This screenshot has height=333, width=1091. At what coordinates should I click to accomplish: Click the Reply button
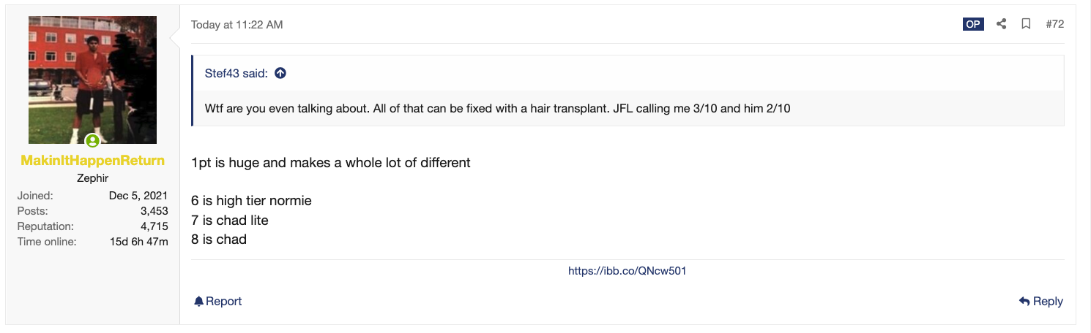point(1040,301)
